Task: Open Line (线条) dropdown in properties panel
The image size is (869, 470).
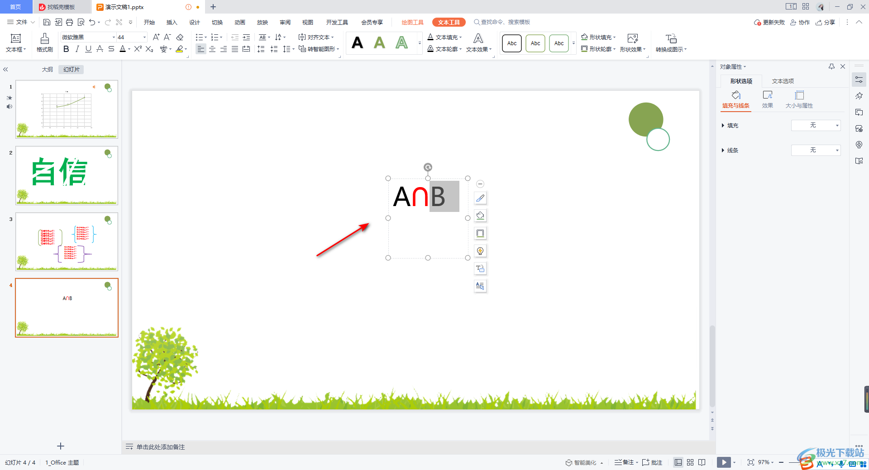Action: (816, 150)
